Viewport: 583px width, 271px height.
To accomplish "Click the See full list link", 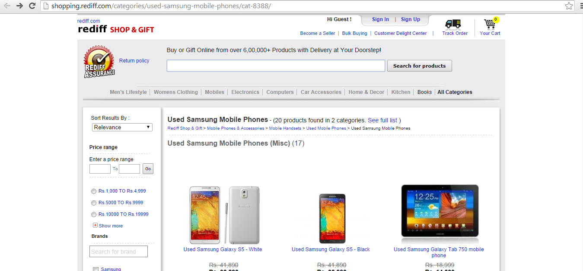I will click(382, 120).
